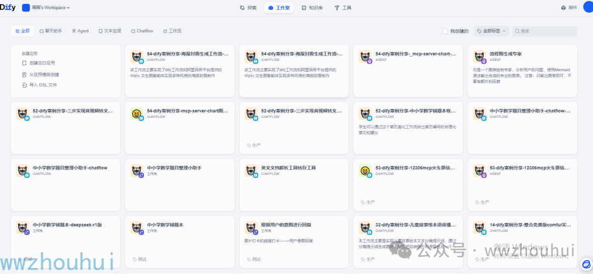Click the 生产 tag on the 52-dify 三步实现音视频转文 card

(254, 145)
